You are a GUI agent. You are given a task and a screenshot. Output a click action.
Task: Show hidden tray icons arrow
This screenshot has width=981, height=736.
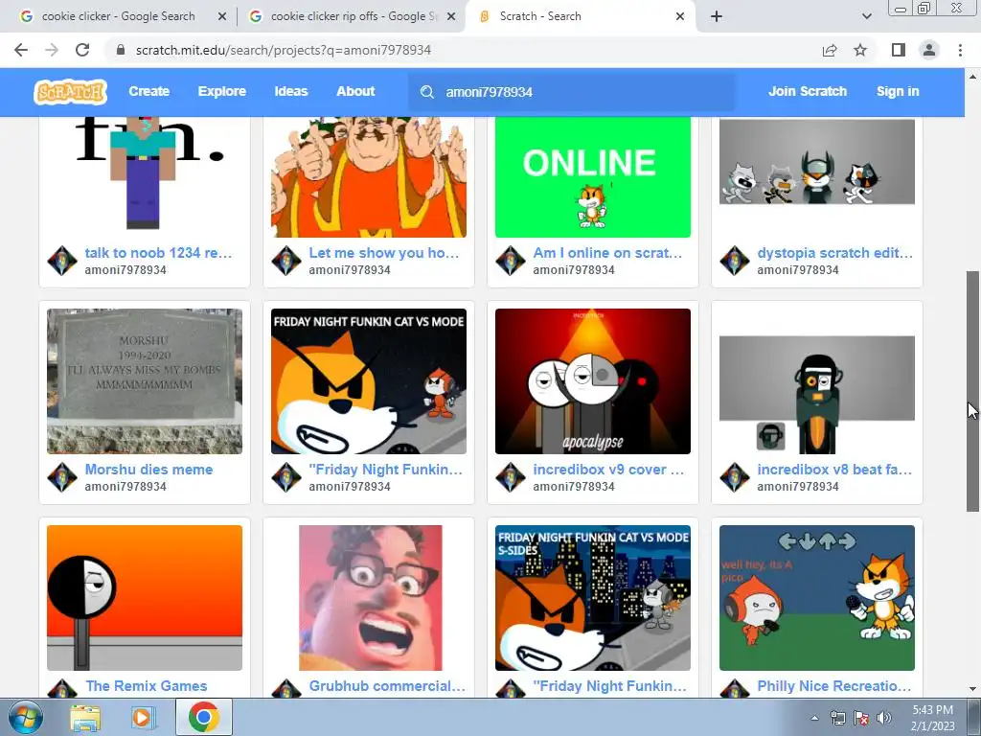tap(814, 718)
